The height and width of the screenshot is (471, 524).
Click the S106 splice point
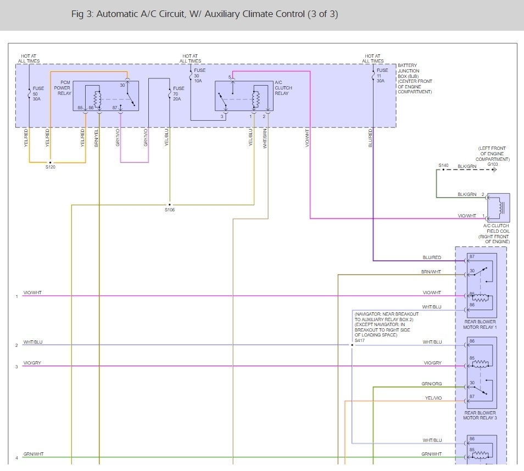pos(169,205)
